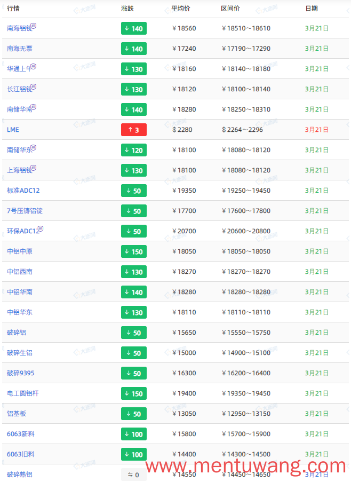The image size is (351, 482).
Task: Open the 7号压铸铝锭 quote link
Action: click(x=25, y=211)
